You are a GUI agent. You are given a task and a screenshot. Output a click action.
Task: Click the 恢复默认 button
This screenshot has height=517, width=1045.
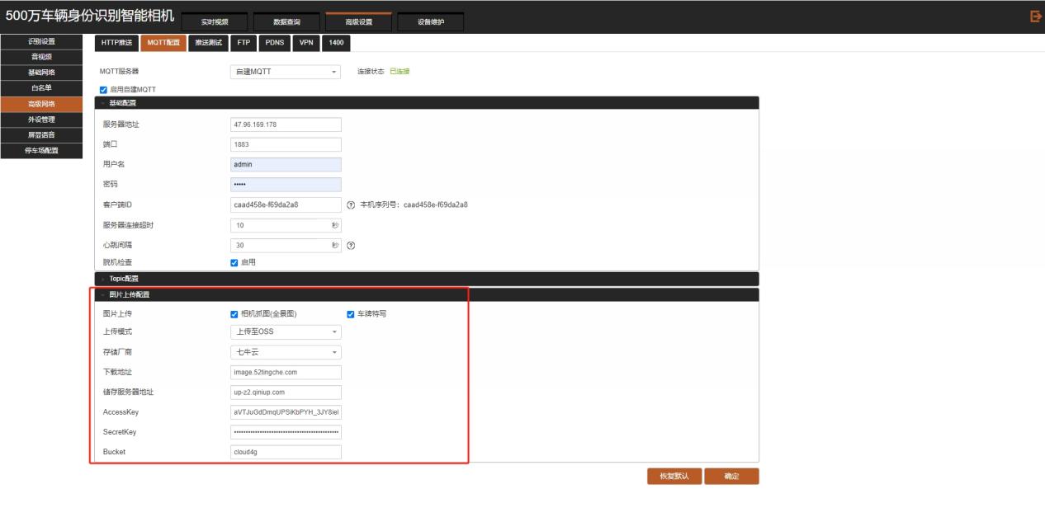[x=674, y=477]
